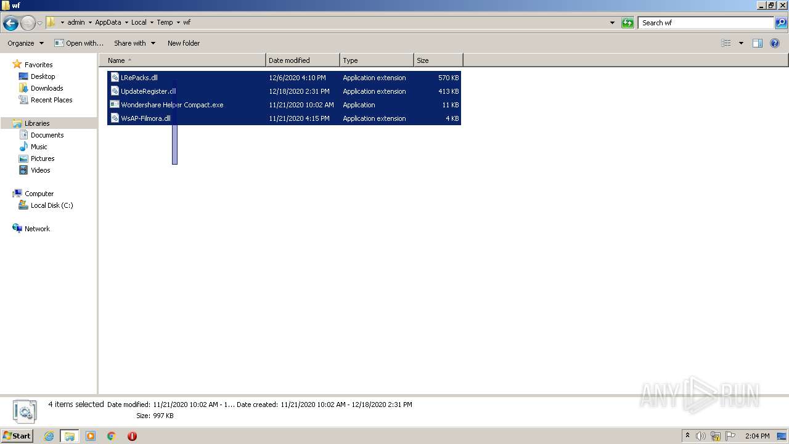Click the network tray icon
Screen dimensions: 789x444
click(716, 436)
